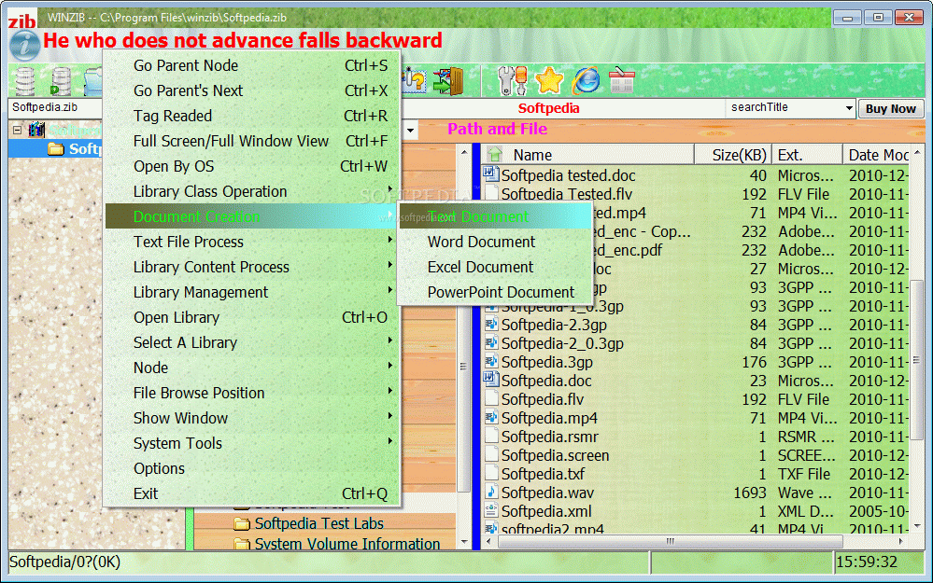Image resolution: width=933 pixels, height=583 pixels.
Task: Choose Exit from the menu
Action: point(252,493)
